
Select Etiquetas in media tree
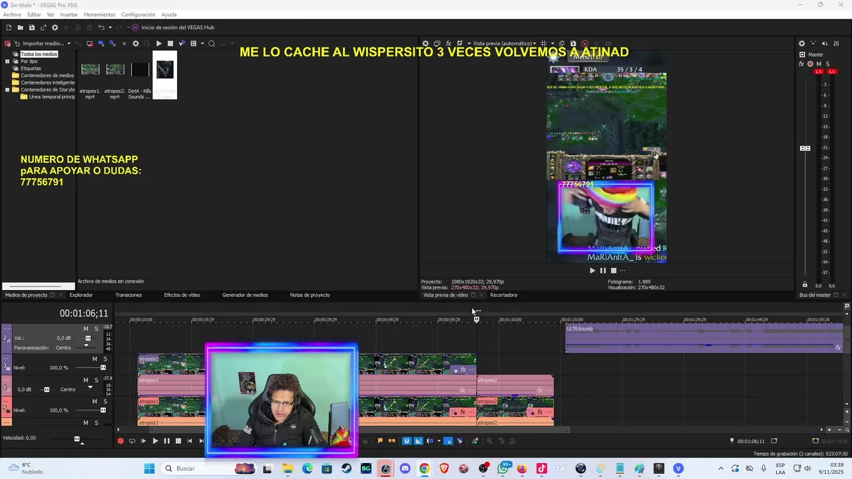click(x=31, y=68)
